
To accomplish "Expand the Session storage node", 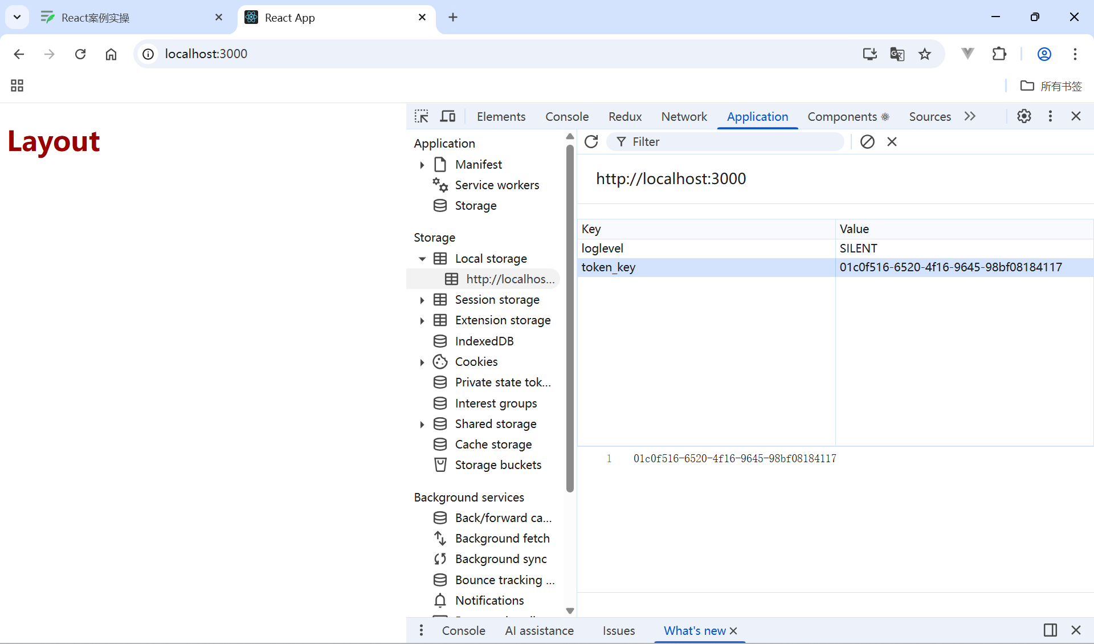I will 422,300.
